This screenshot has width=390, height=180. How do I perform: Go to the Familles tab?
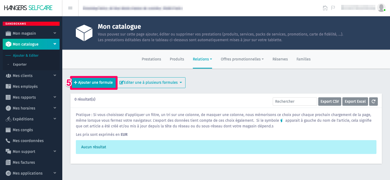click(x=303, y=59)
